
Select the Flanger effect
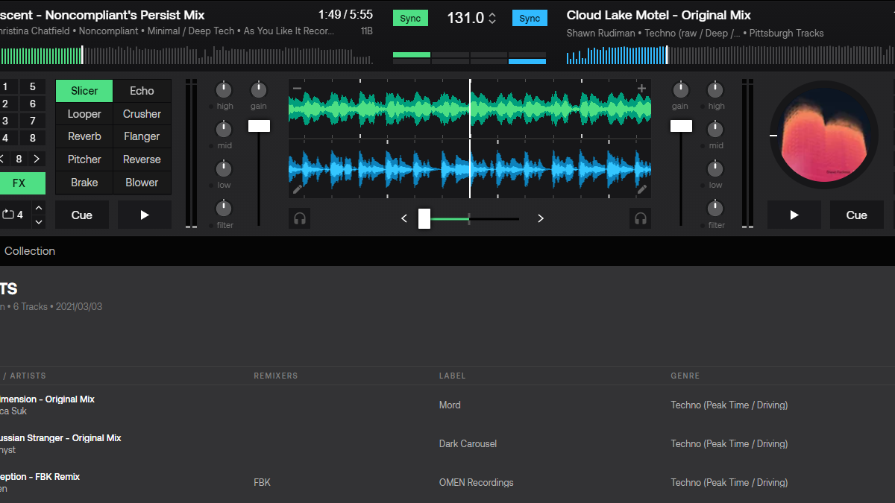142,136
